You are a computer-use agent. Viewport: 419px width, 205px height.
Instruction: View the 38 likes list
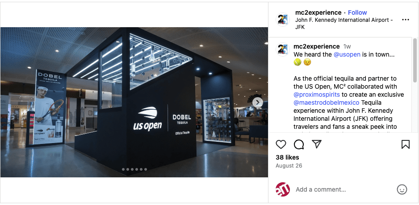[x=287, y=157]
